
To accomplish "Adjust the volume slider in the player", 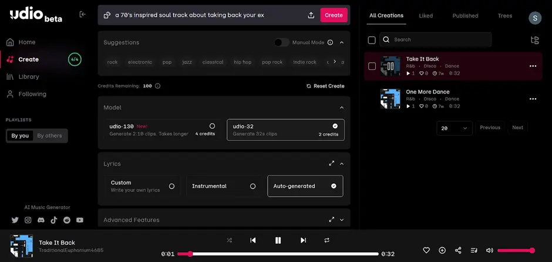I will 515,250.
